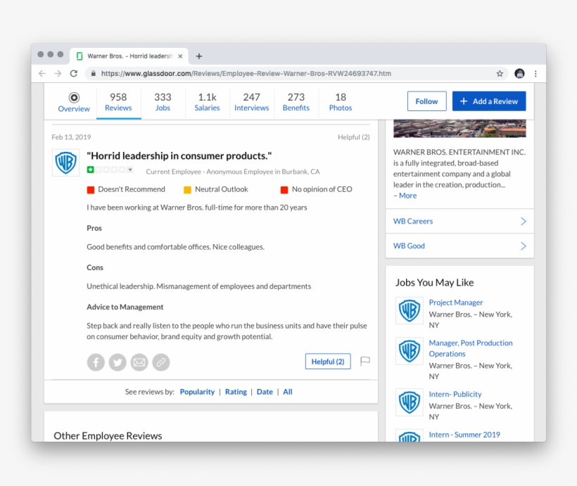Image resolution: width=577 pixels, height=486 pixels.
Task: Bookmark page with star icon
Action: click(500, 73)
